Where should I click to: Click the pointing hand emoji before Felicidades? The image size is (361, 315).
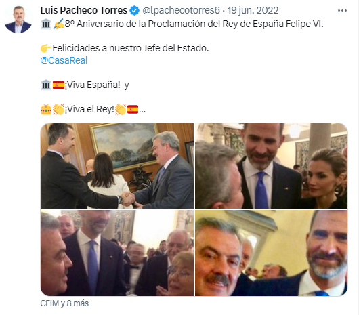[x=46, y=49]
